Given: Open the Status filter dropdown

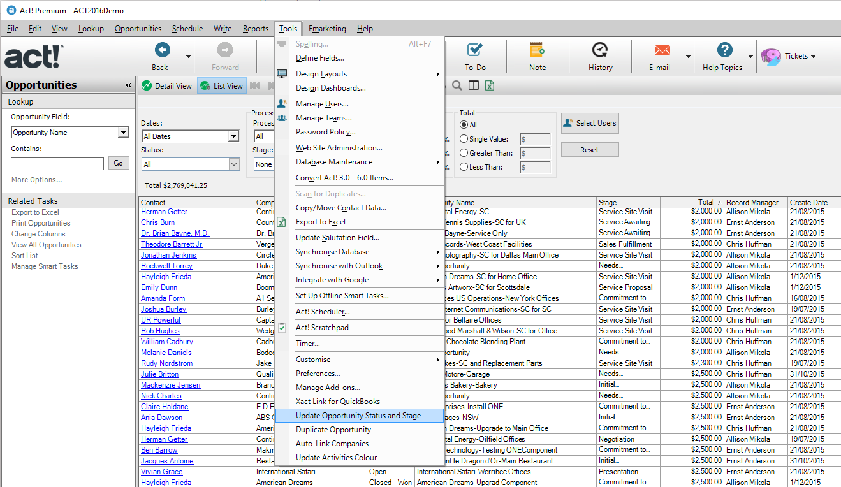Looking at the screenshot, I should (234, 164).
